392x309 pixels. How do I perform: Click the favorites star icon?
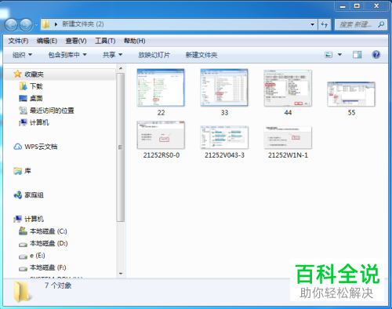(17, 74)
